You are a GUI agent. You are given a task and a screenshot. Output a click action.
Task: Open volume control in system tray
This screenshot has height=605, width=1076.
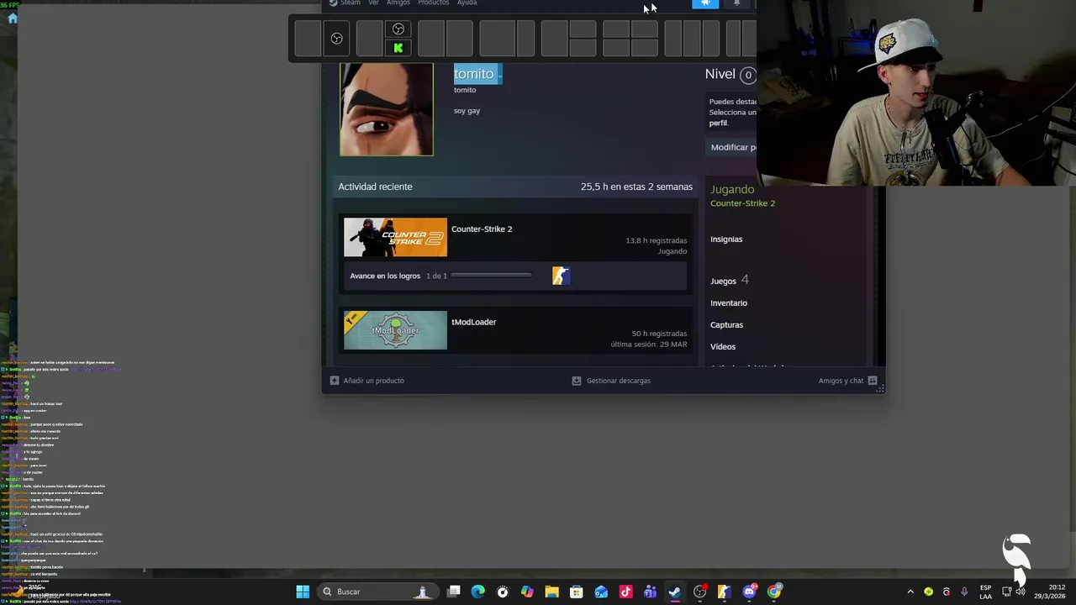1020,592
